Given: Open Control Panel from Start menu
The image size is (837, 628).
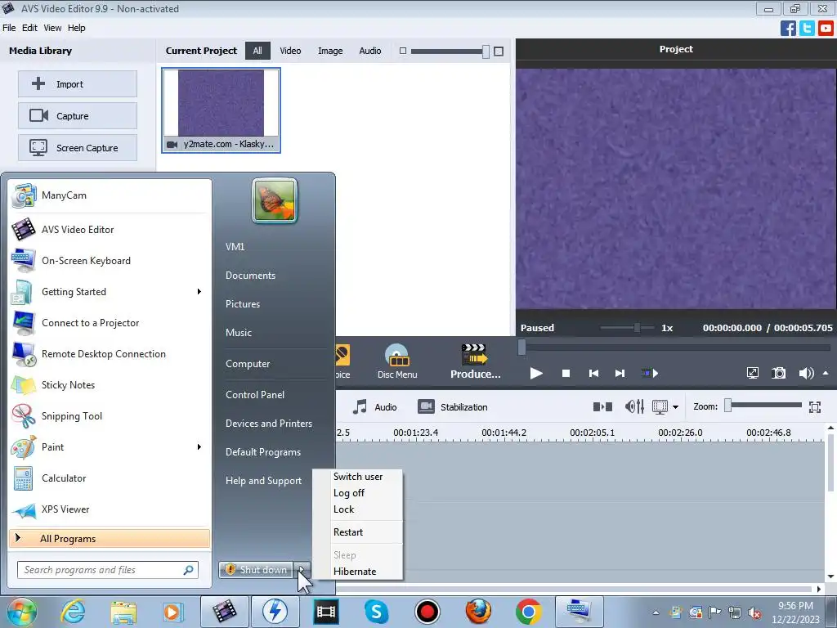Looking at the screenshot, I should (x=255, y=395).
